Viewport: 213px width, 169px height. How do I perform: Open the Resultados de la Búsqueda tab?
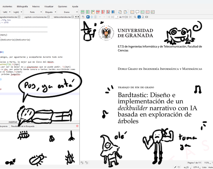click(x=23, y=126)
